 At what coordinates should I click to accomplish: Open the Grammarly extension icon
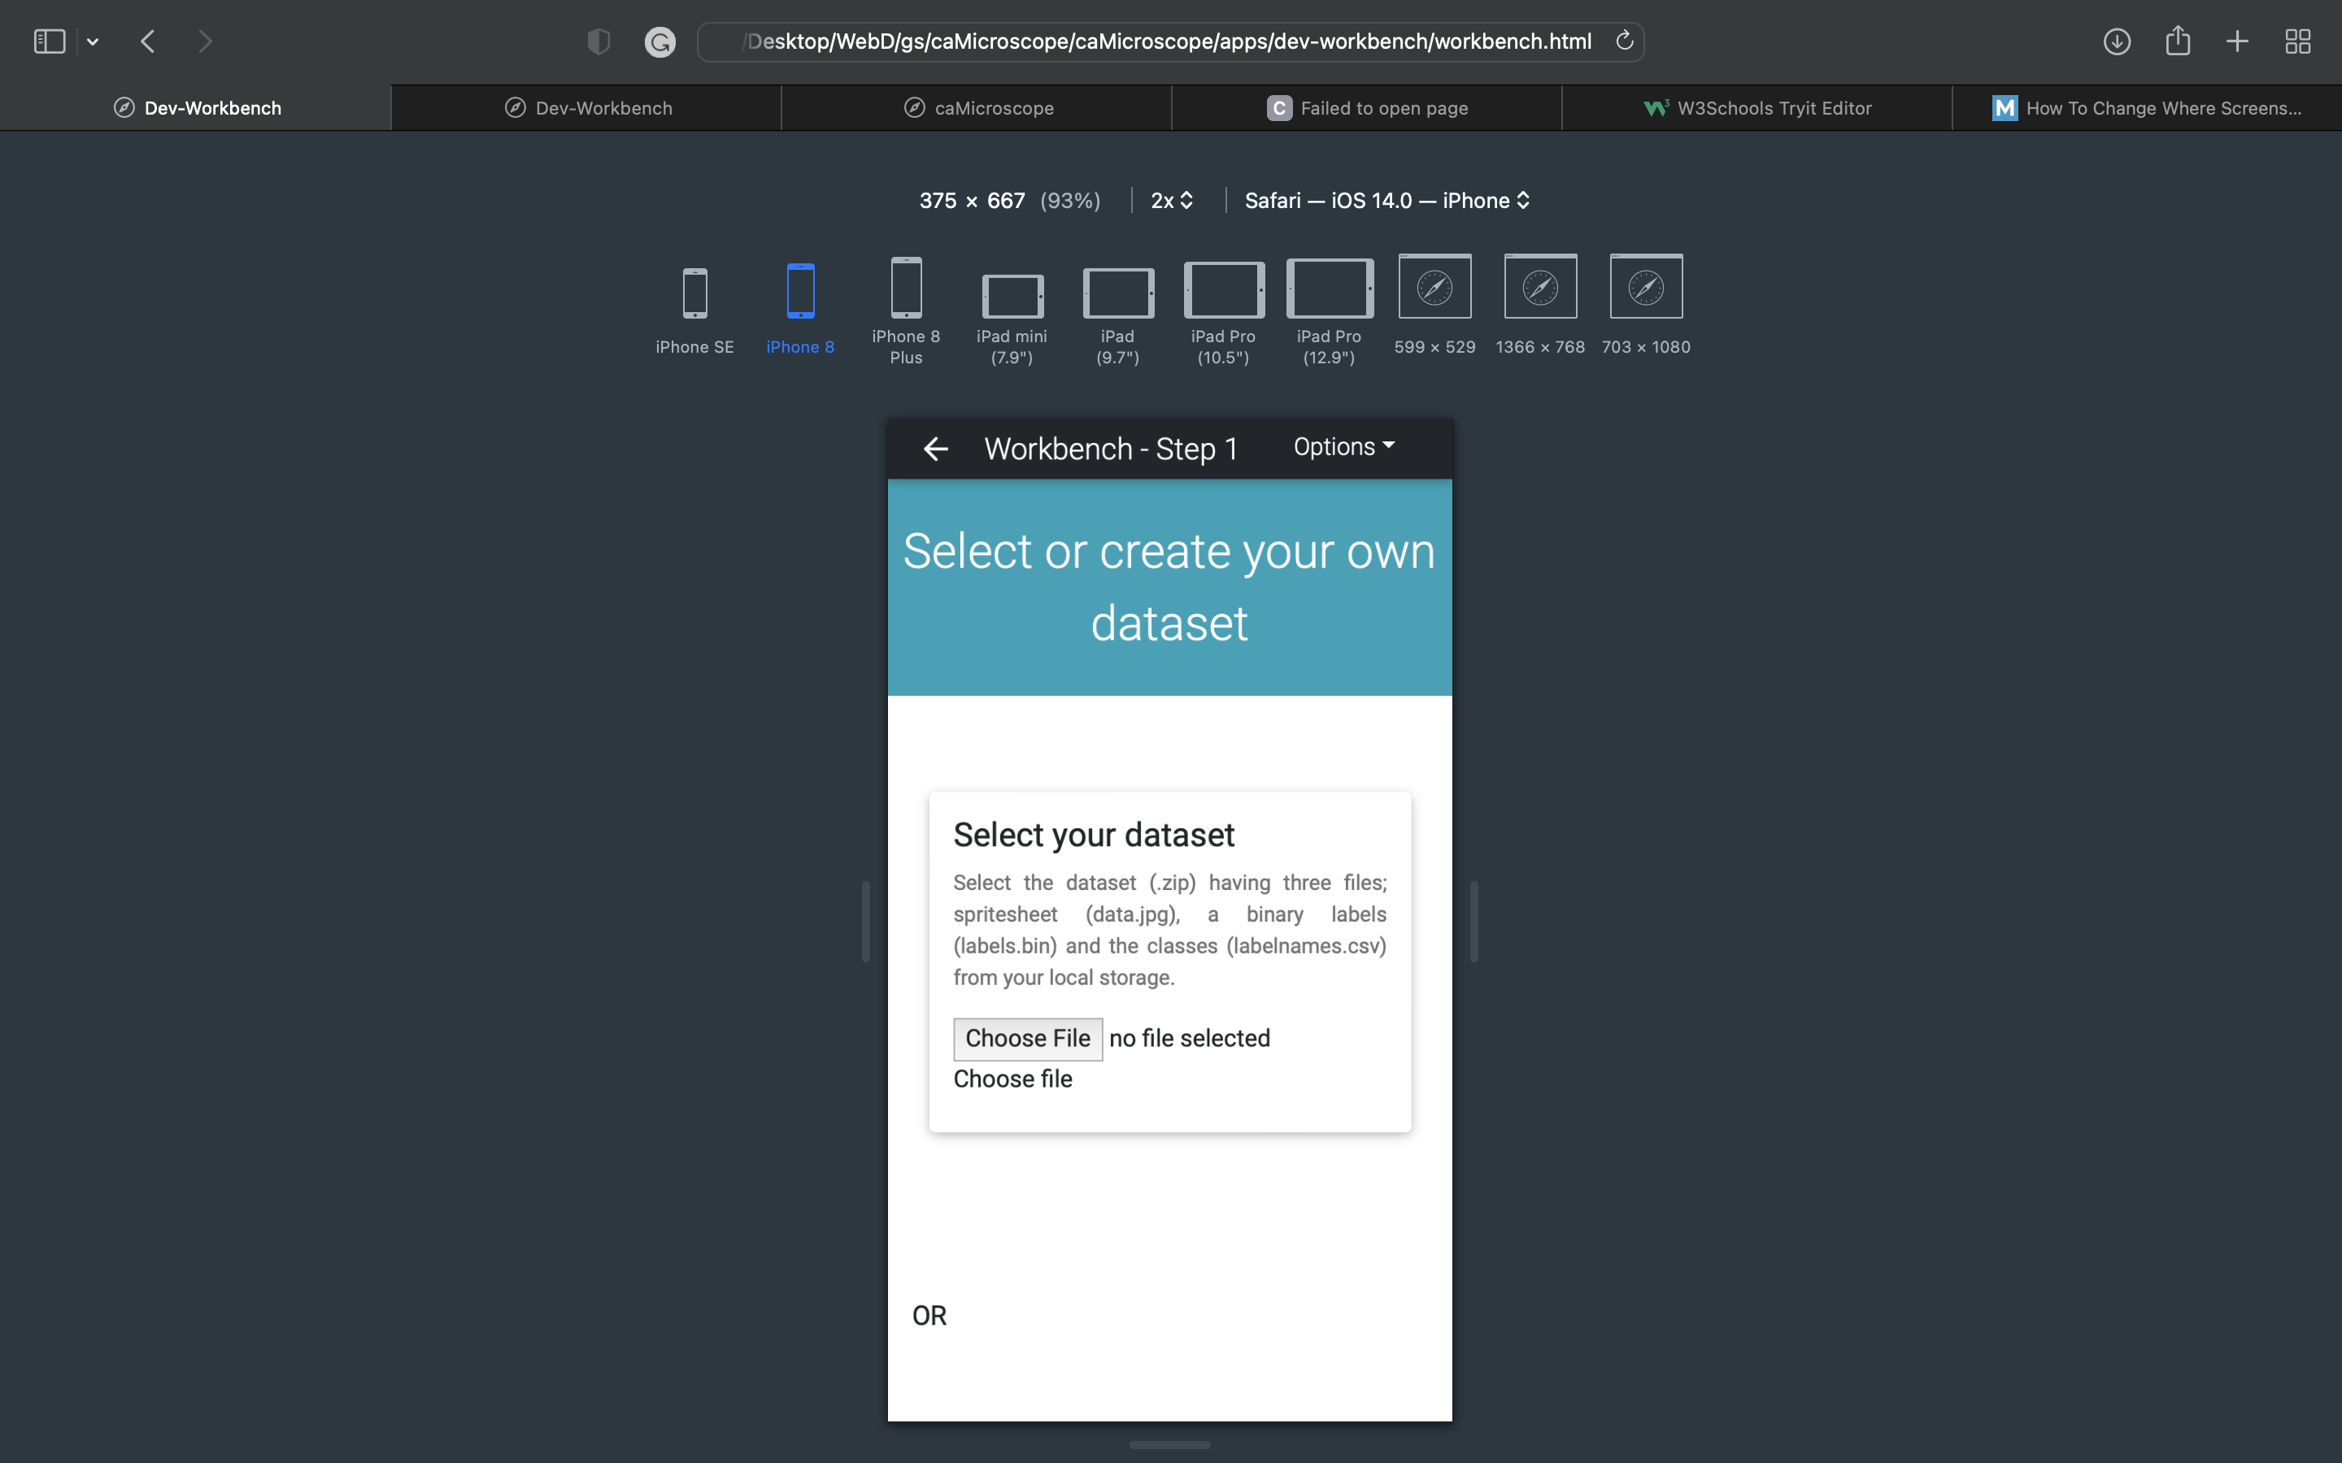point(660,41)
